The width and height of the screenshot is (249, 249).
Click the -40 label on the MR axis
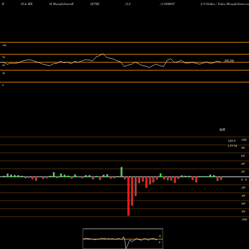pos(243,196)
